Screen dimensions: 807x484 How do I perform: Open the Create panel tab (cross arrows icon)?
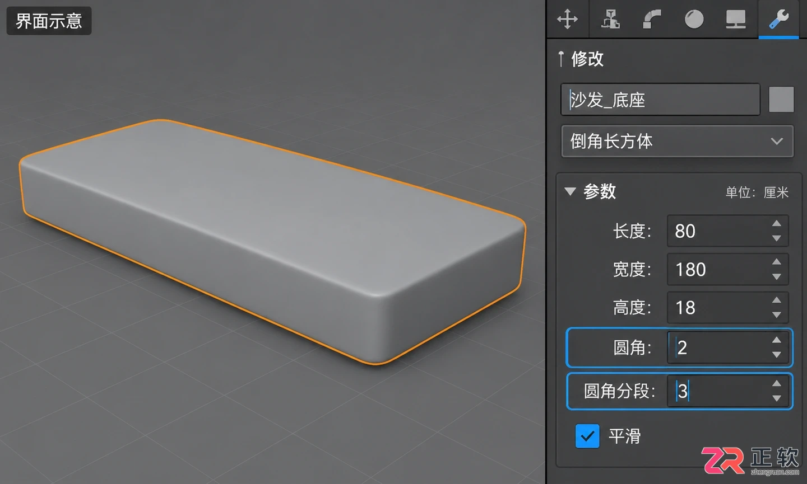pos(568,19)
